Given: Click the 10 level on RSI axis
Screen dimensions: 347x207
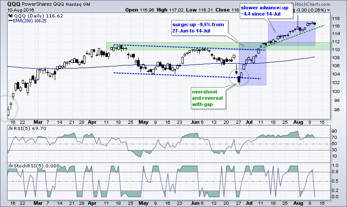Looking at the screenshot, I should click(x=335, y=156).
